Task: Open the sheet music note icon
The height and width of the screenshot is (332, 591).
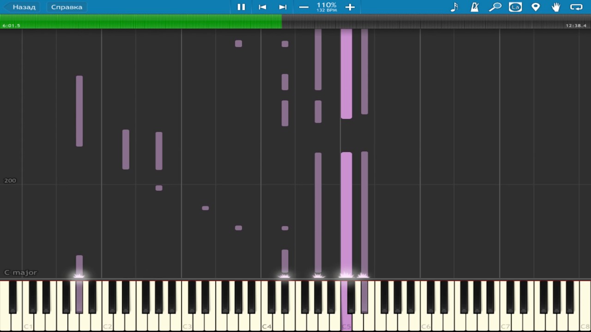Action: pyautogui.click(x=454, y=7)
